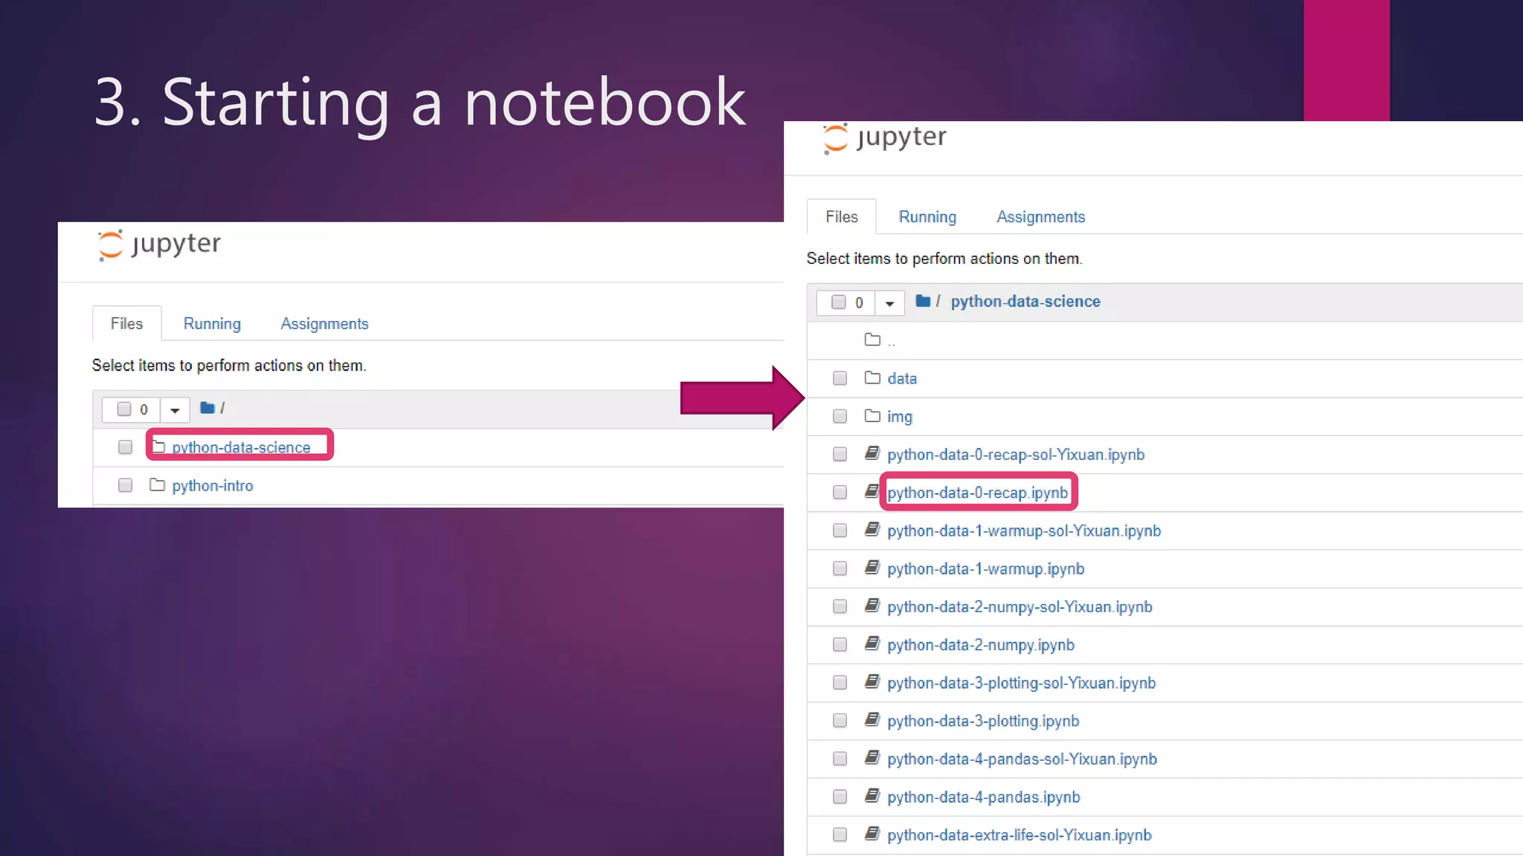Open the python-data-science folder link
Screen dimensions: 1523x856
pyautogui.click(x=241, y=447)
